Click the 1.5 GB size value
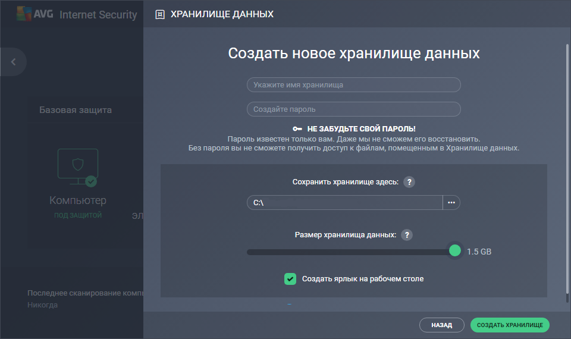Screen dimensions: 571x339 click(479, 252)
